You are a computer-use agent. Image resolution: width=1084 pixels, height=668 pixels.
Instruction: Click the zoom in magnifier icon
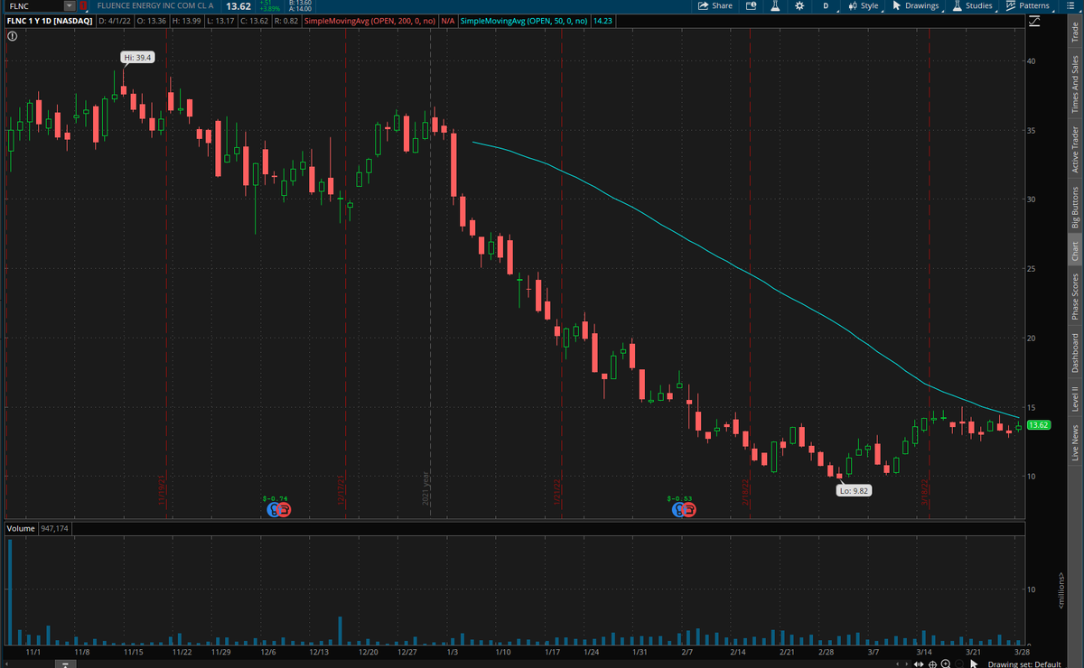tap(945, 663)
